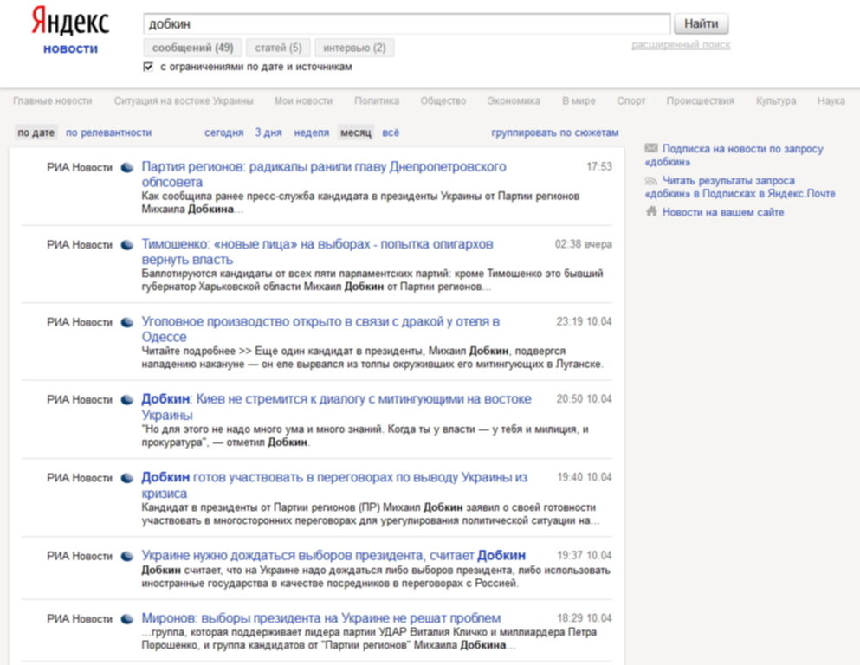Click the 19:40 10.04 timestamp

tap(585, 477)
